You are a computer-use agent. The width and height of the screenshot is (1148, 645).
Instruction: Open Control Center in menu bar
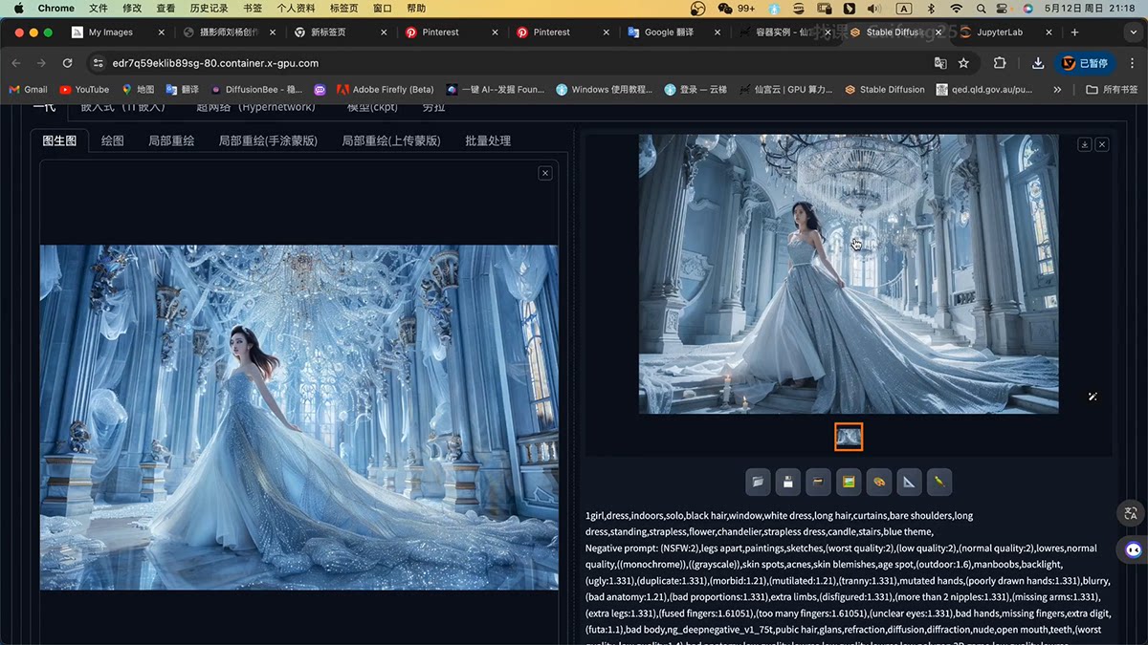(1004, 8)
